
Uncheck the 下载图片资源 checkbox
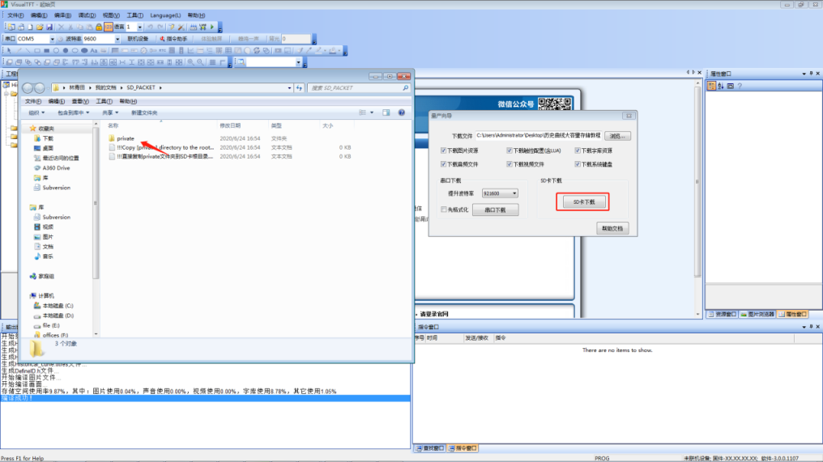pos(444,150)
